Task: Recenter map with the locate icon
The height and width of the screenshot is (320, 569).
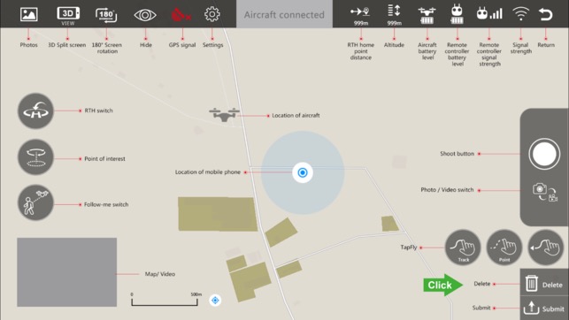Action: pos(215,300)
